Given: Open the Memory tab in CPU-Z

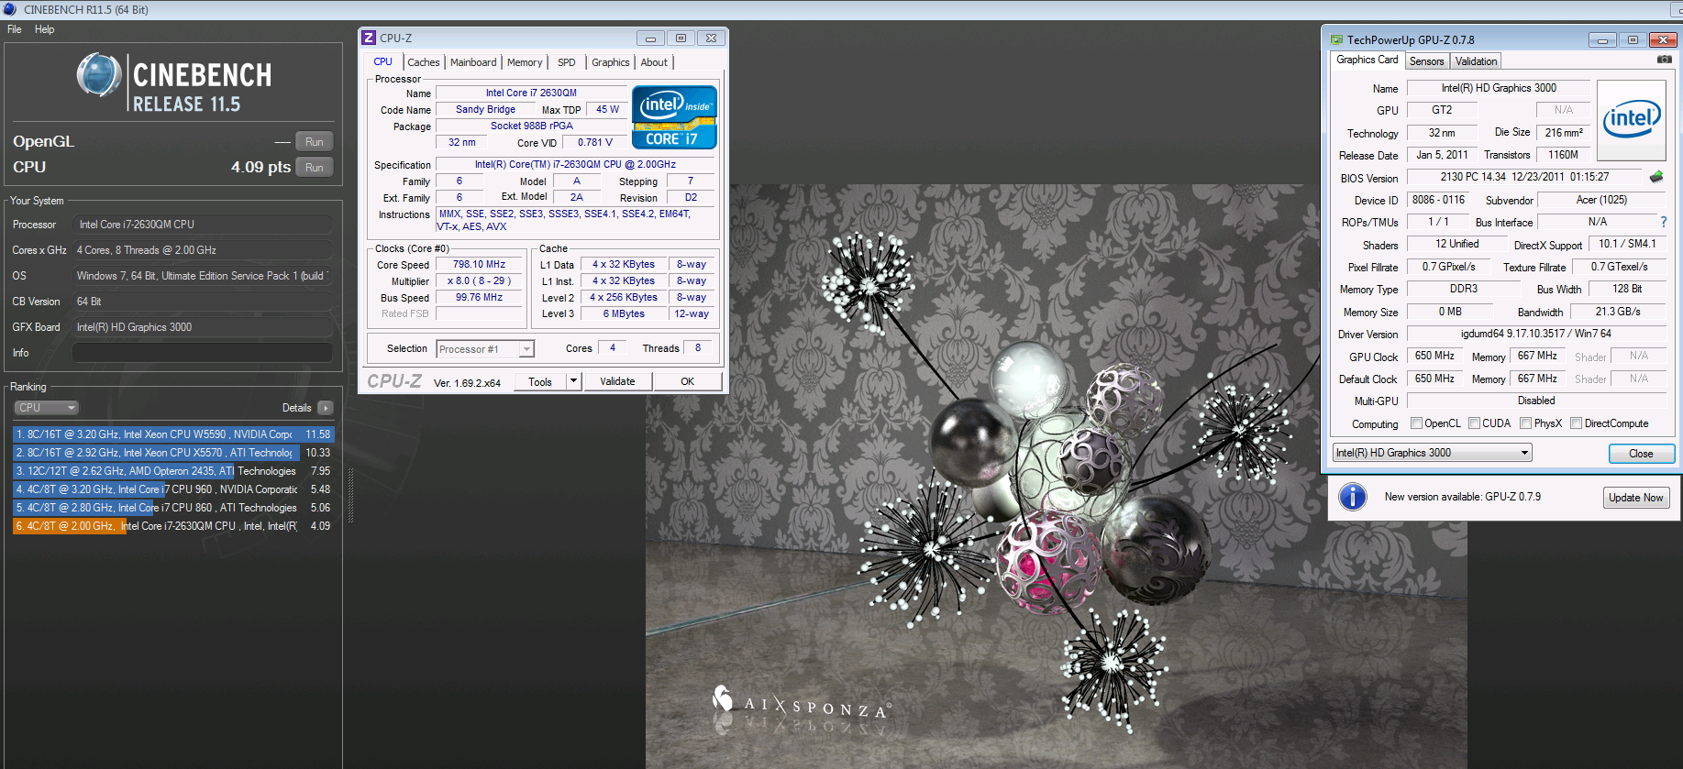Looking at the screenshot, I should pyautogui.click(x=525, y=62).
